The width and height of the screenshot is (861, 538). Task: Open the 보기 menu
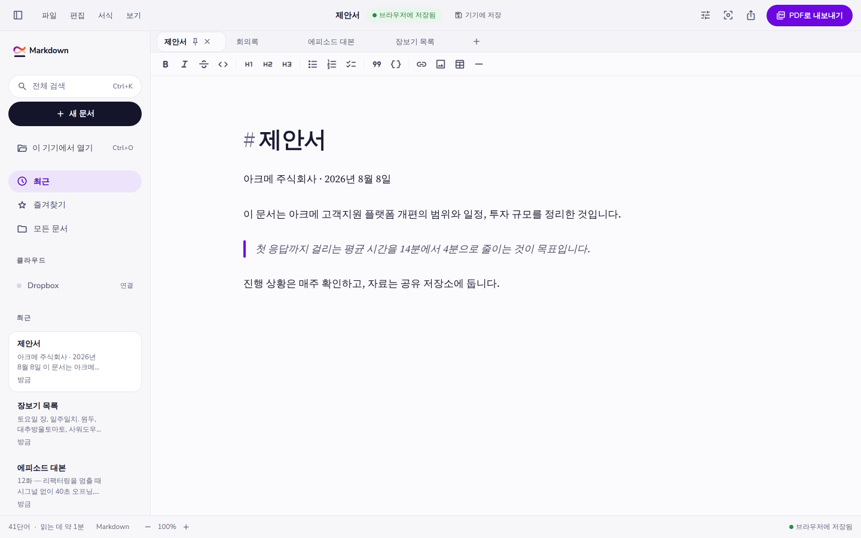[x=133, y=16]
